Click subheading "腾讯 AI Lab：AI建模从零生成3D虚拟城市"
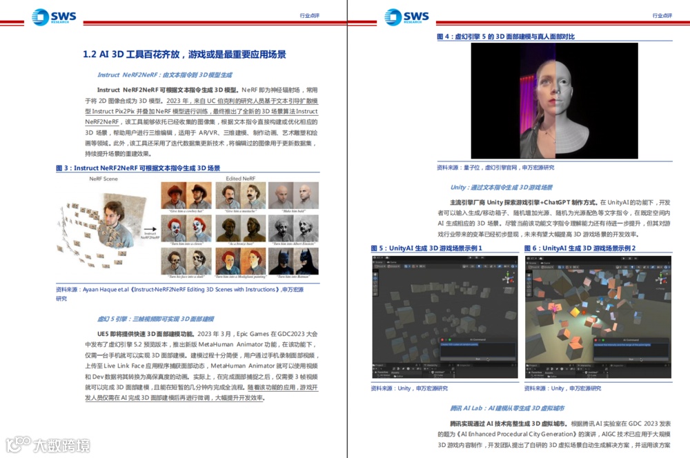Image resolution: width=690 pixels, height=458 pixels. tap(507, 408)
